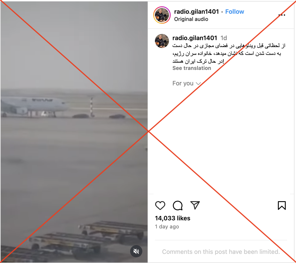
Task: Click the 1 day ago timestamp
Action: 167,227
